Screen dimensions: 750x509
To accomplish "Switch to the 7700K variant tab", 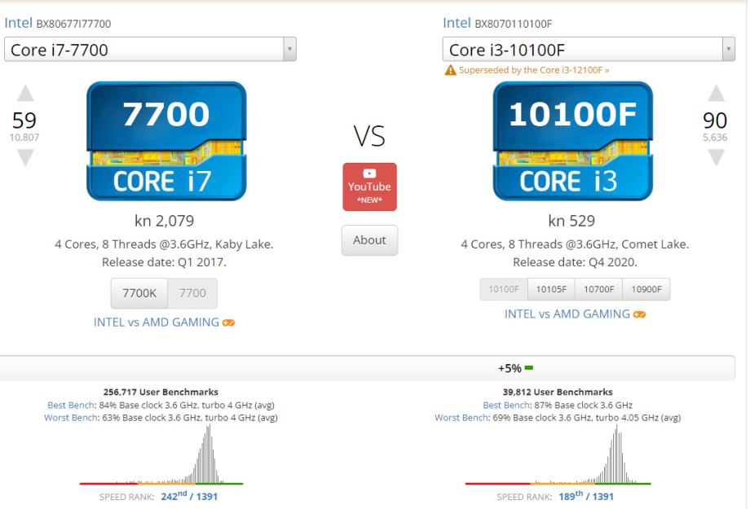I will click(x=139, y=293).
